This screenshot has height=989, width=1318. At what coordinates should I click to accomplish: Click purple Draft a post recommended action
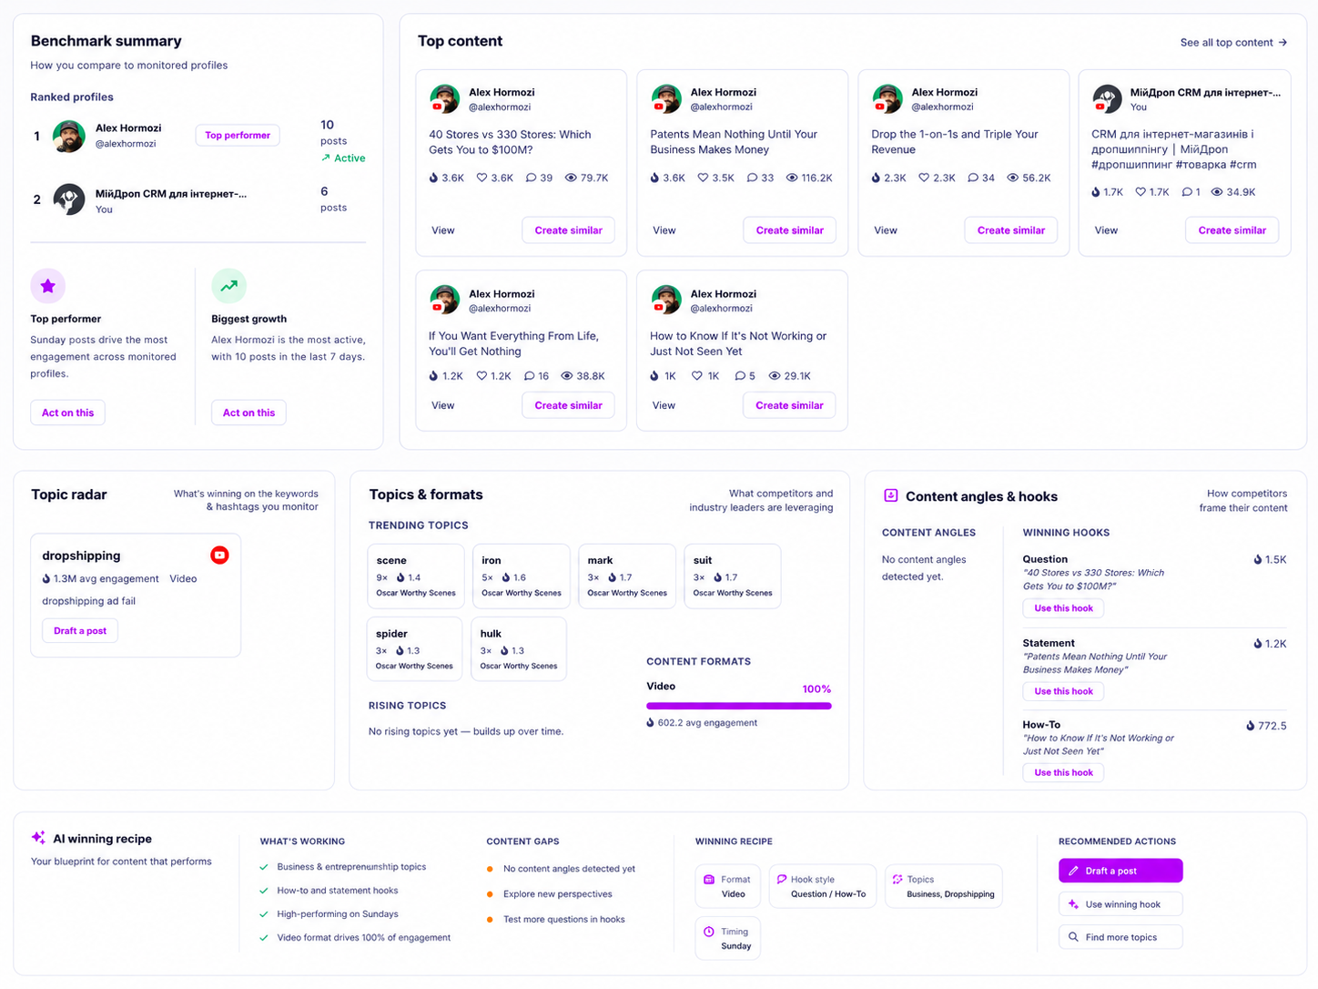pyautogui.click(x=1120, y=871)
